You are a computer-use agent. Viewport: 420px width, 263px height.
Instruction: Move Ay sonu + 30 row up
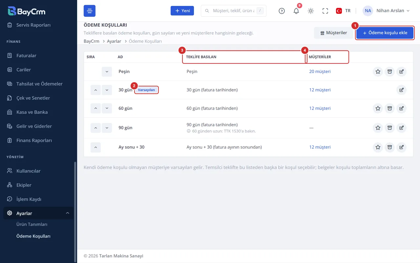tap(95, 147)
